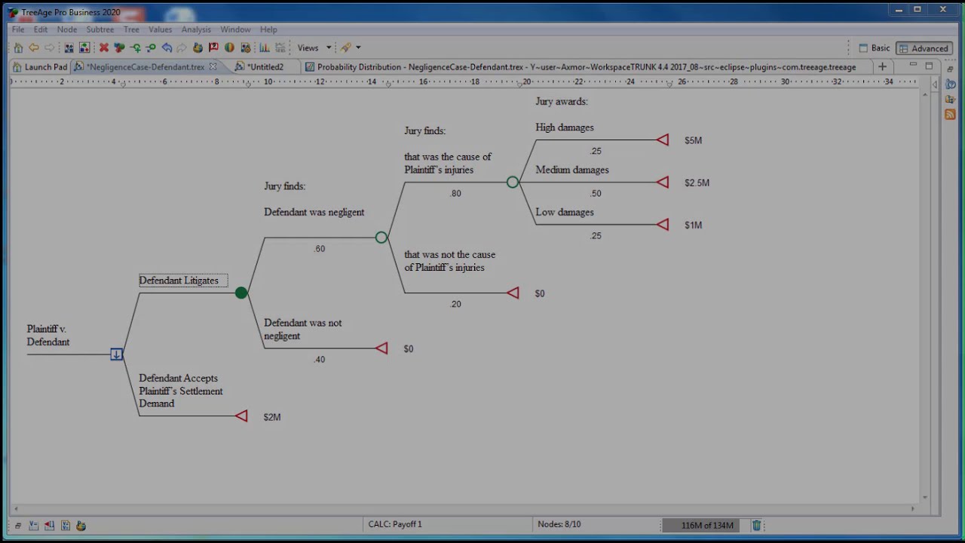Open the File menu
The height and width of the screenshot is (543, 965).
click(18, 29)
